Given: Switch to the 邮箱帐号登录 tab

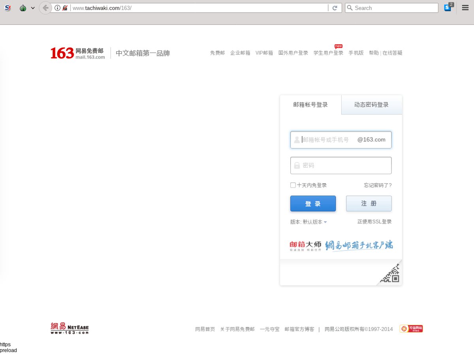Looking at the screenshot, I should (310, 105).
